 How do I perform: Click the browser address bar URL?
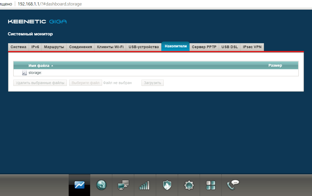[50, 4]
